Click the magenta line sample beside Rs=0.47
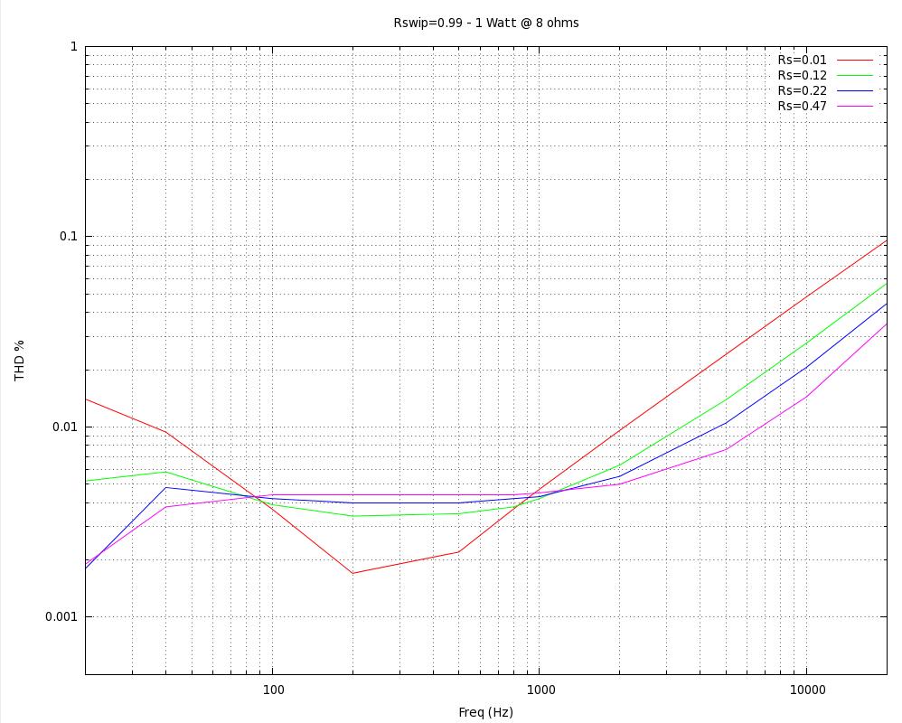Screen dimensions: 902x723 pyautogui.click(x=855, y=107)
